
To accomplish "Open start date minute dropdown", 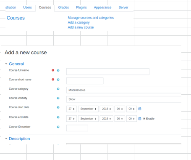I will (x=131, y=109).
